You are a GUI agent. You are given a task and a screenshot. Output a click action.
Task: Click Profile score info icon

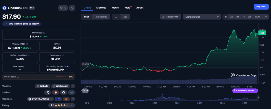coord(18,77)
